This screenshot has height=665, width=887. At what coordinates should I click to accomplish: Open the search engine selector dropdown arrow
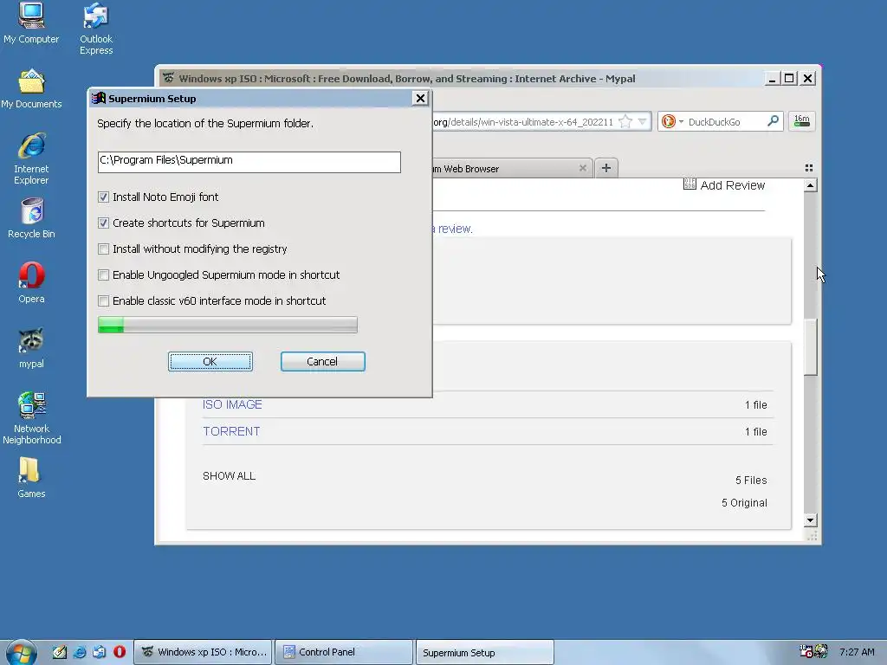[681, 121]
